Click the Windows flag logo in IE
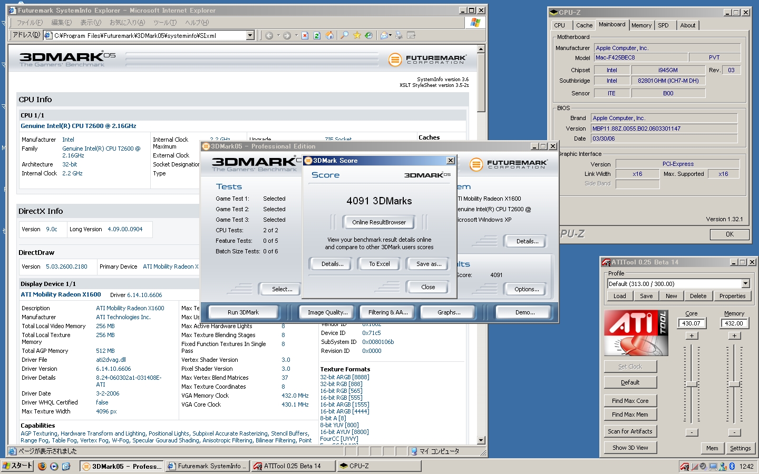The image size is (759, 474). point(475,22)
